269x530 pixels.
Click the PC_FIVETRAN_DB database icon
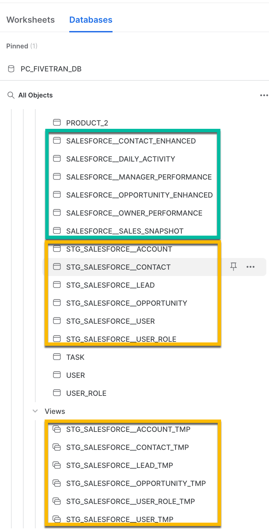pyautogui.click(x=11, y=69)
